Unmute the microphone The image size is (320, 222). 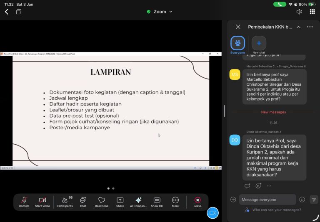point(24,202)
